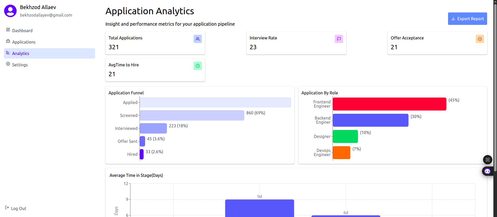Click the Export Report button

coord(467,19)
